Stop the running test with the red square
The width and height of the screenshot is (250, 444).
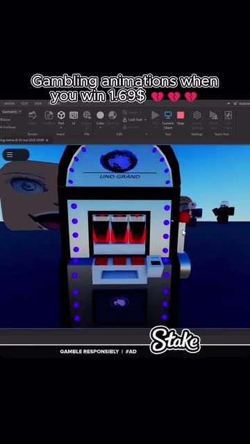click(181, 115)
